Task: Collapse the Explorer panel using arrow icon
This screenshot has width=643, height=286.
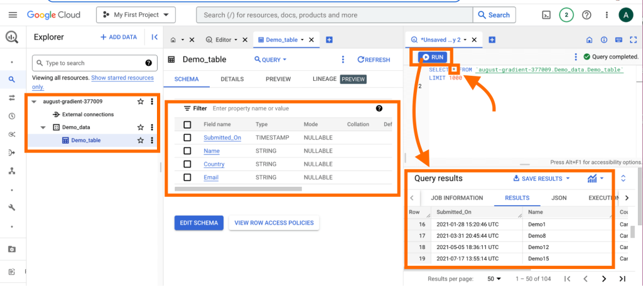Action: [x=154, y=37]
